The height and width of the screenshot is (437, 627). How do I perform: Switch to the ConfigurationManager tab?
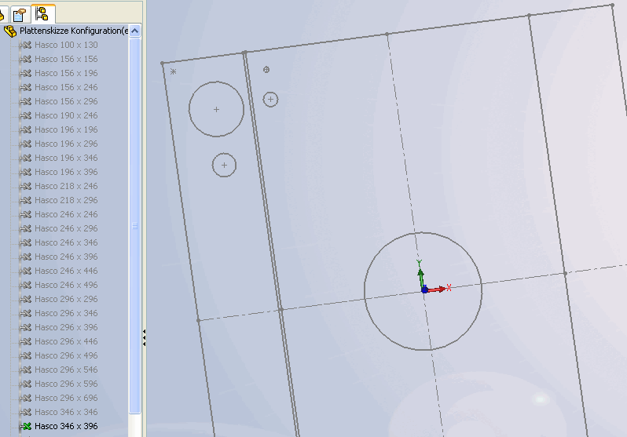[x=42, y=14]
